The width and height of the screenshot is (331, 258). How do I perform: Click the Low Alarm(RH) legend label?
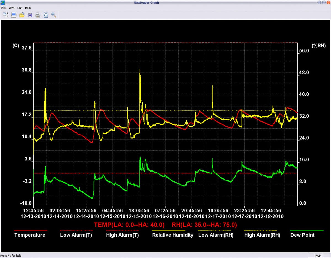(x=216, y=235)
